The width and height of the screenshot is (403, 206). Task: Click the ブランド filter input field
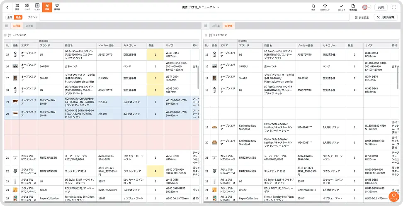coord(194,17)
